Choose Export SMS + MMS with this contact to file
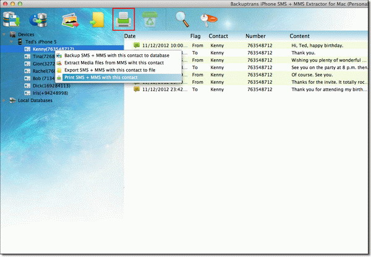The width and height of the screenshot is (371, 257). click(118, 70)
